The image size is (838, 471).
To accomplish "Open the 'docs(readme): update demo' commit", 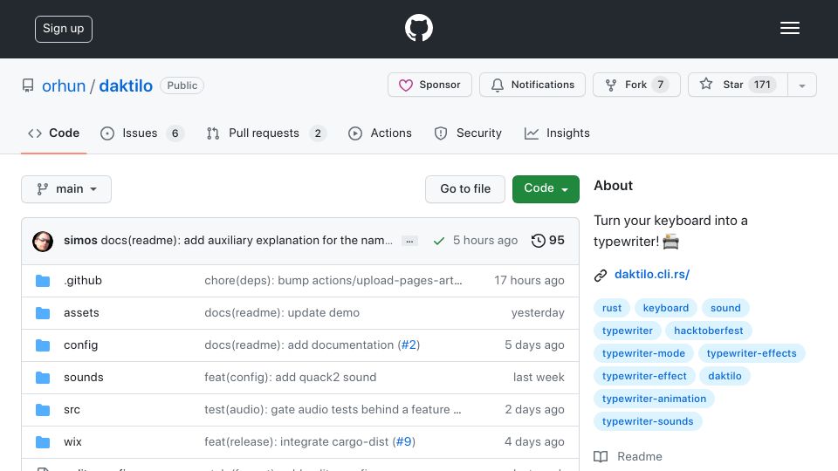I will point(282,313).
